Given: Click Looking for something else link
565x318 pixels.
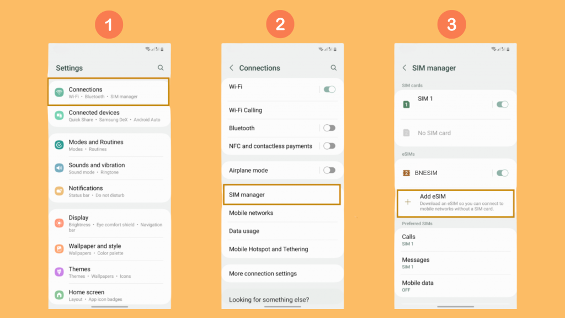Looking at the screenshot, I should pos(270,300).
